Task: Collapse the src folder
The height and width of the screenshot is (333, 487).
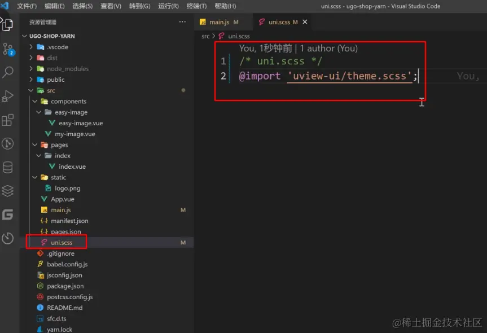Action: [30, 90]
